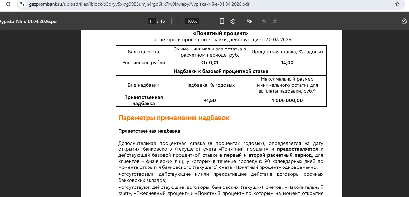Zoom out of the PDF with minus button

[x=178, y=21]
